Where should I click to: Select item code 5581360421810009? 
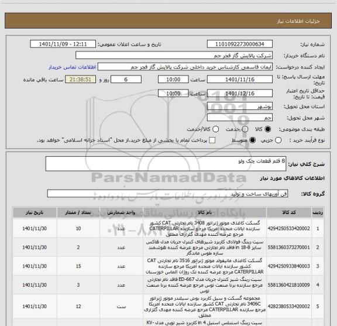tap(289, 285)
